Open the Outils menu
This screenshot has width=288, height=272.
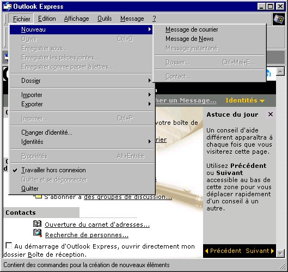coord(105,19)
